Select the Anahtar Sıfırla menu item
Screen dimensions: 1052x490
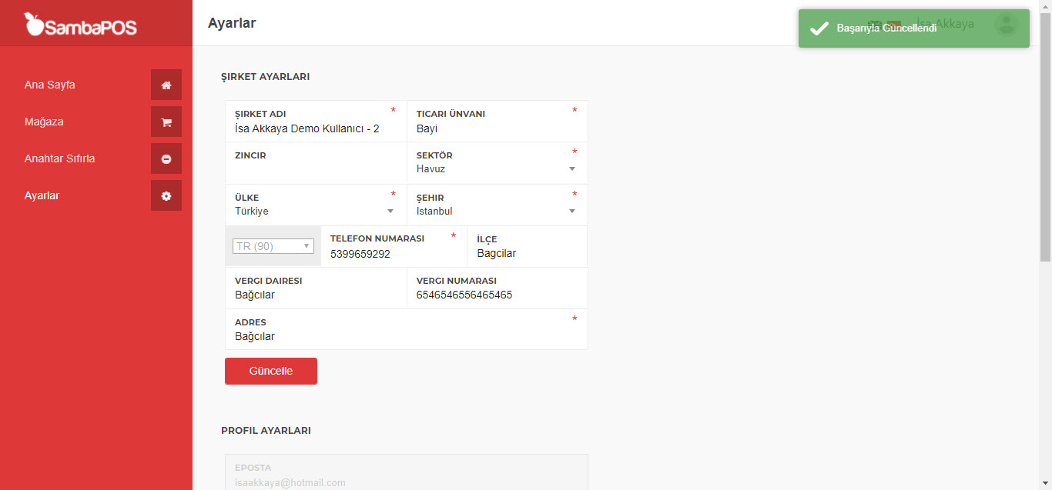coord(59,158)
